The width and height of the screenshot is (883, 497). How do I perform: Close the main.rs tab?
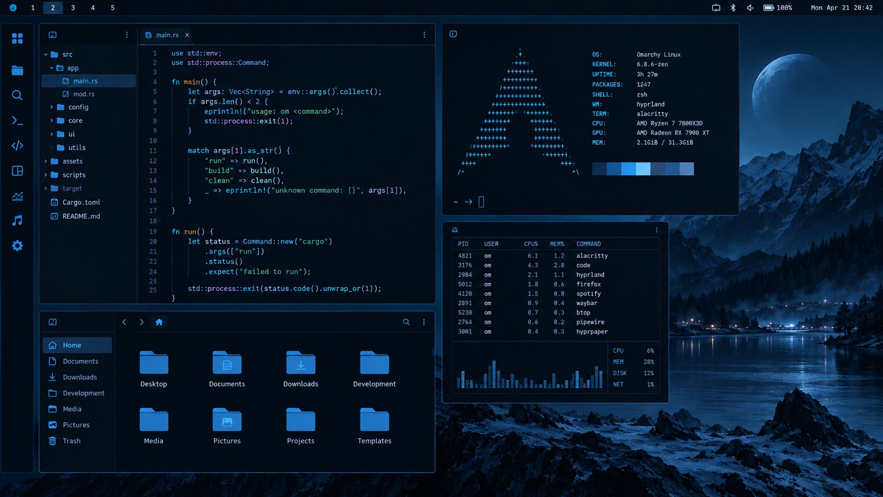click(x=187, y=35)
